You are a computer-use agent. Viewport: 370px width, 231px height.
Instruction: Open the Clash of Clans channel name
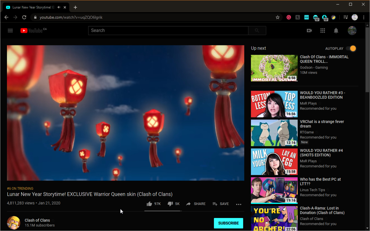pos(37,220)
